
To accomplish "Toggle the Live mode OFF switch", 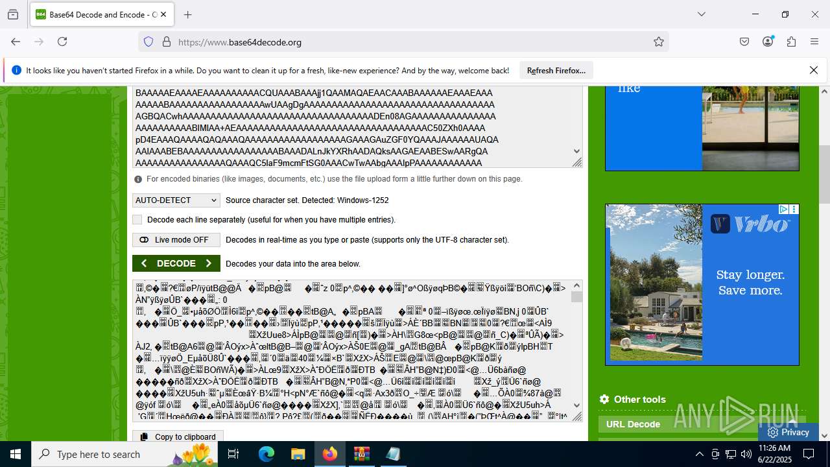I will click(176, 240).
